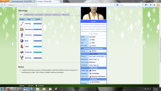Open the file explorer folder in the taskbar
161x91 pixels.
tap(38, 89)
